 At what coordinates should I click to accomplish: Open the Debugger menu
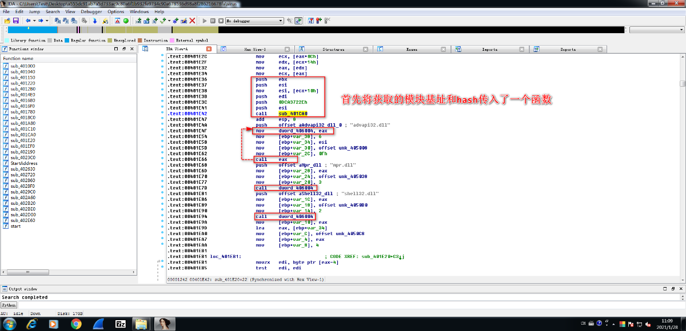coord(91,11)
